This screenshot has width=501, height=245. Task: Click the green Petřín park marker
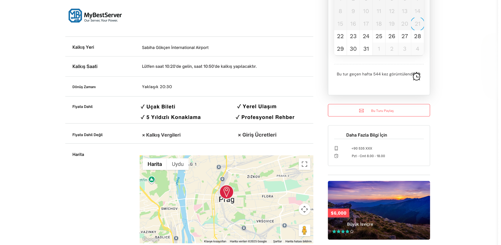click(152, 179)
